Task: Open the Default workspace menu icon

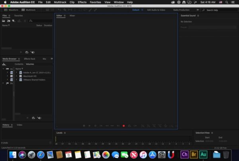Action: coord(142,10)
